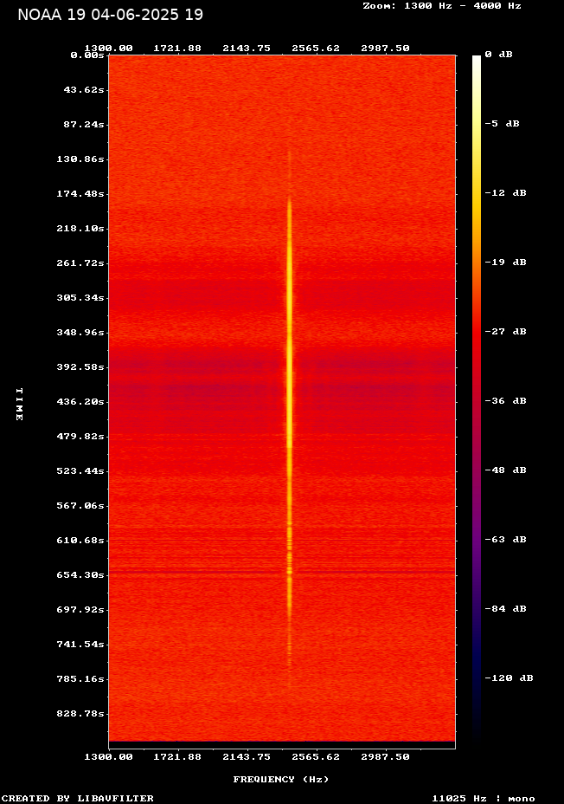
Task: Select the '697.92s' time tick label
Action: click(x=80, y=610)
